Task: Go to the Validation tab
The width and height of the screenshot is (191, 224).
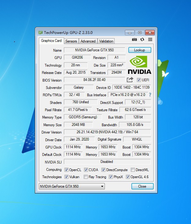Action: point(106,41)
